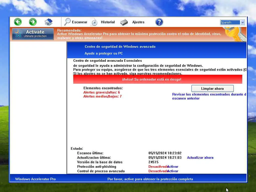Click the Centro de seguridad avanzada Esenciales text

click(107, 60)
